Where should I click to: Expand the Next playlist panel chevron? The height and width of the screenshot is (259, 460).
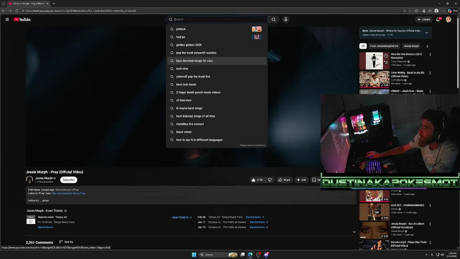click(x=427, y=33)
